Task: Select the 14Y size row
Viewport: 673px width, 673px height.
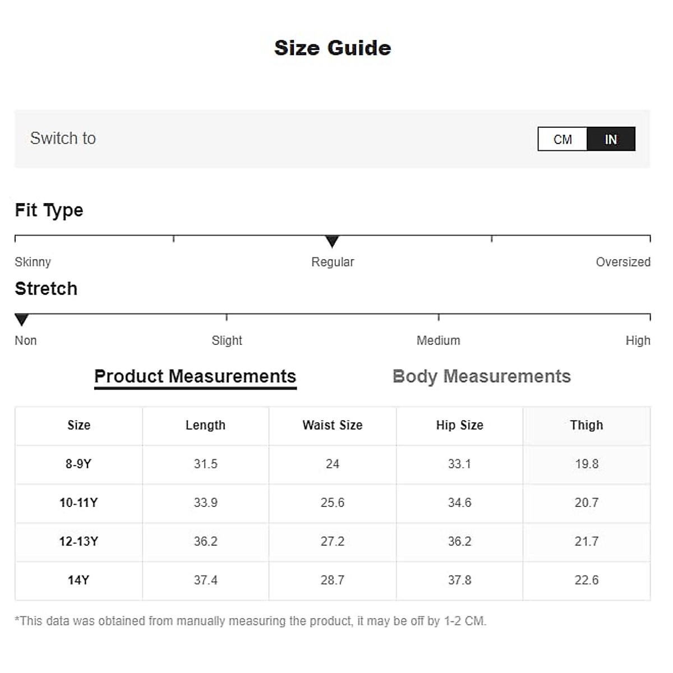Action: point(79,580)
